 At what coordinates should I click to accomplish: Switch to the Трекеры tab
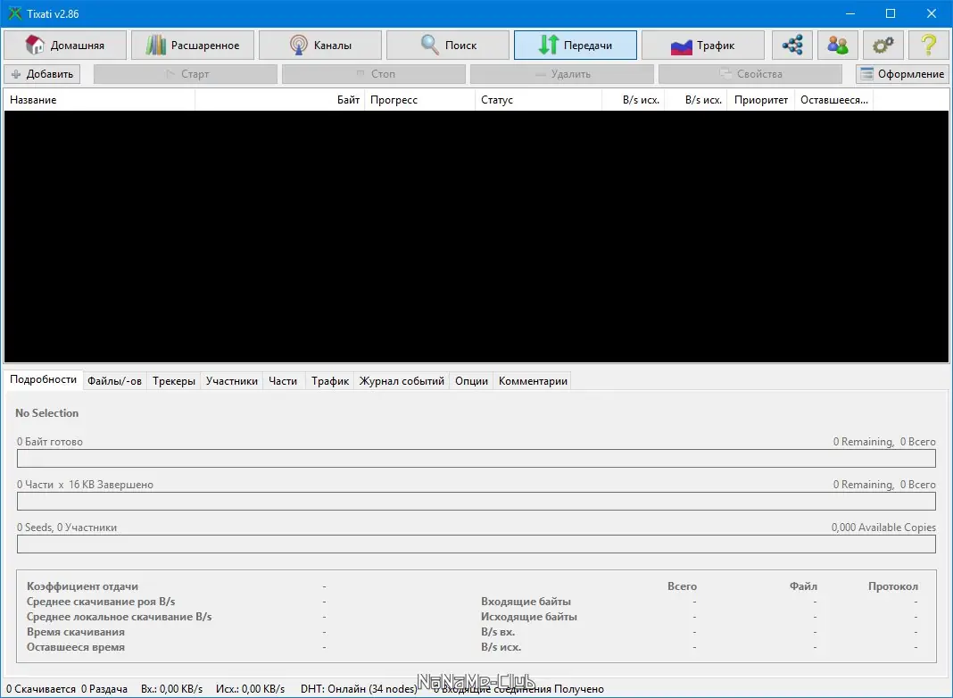tap(174, 381)
